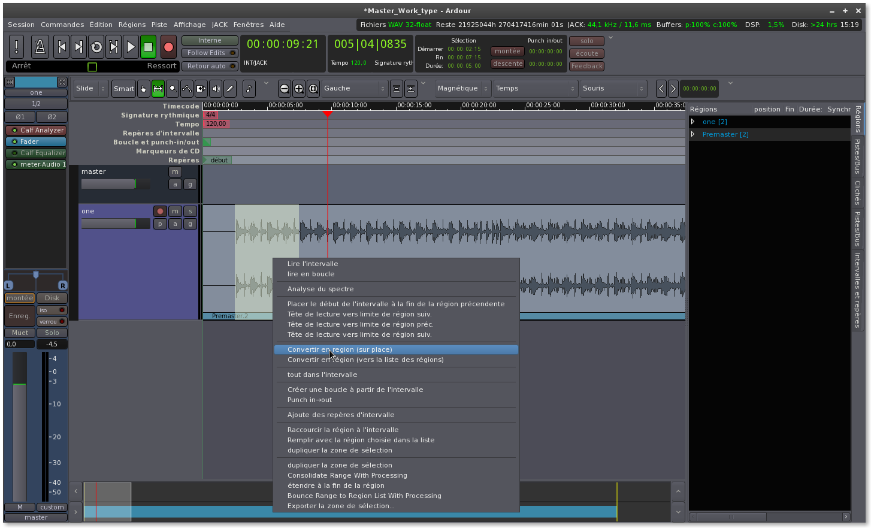This screenshot has height=528, width=871.
Task: Click the zoom in plus icon
Action: tap(299, 89)
